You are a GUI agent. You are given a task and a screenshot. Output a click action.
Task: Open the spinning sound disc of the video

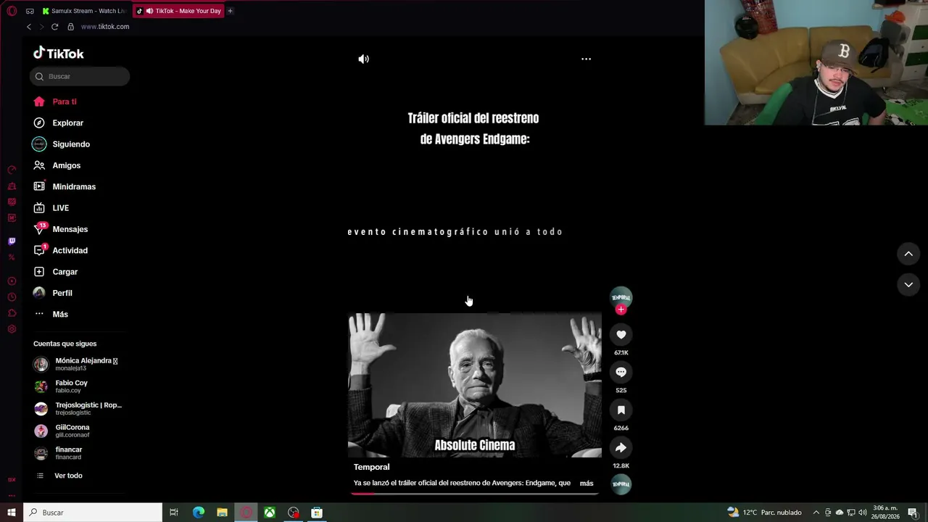pos(621,484)
